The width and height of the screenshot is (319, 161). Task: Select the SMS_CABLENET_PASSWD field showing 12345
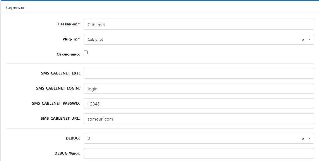199,104
